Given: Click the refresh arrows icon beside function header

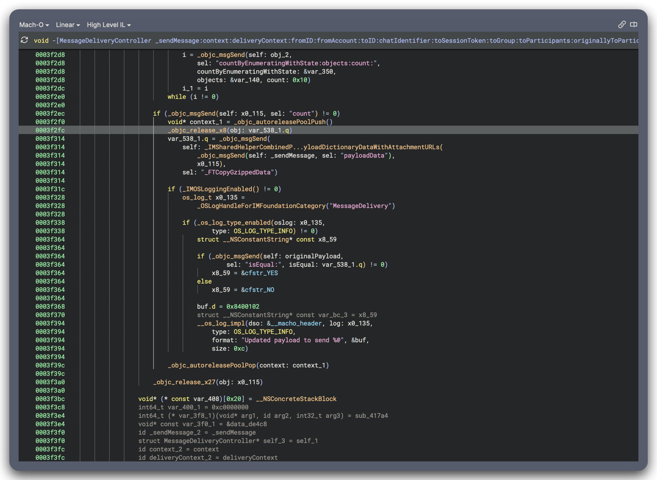Looking at the screenshot, I should (x=24, y=40).
